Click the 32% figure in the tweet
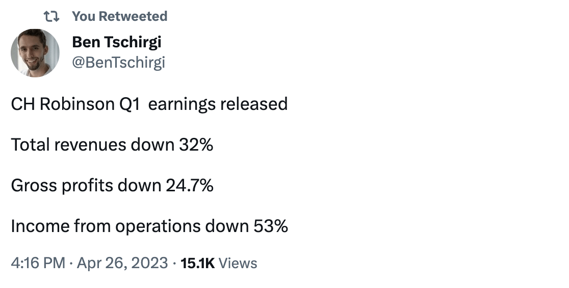The width and height of the screenshot is (569, 288). [x=196, y=145]
